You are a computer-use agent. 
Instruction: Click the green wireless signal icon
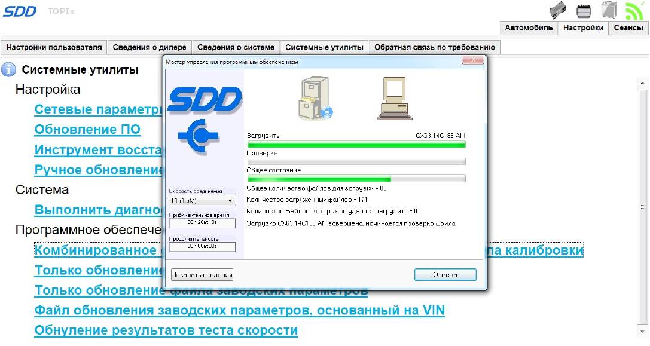tap(634, 10)
